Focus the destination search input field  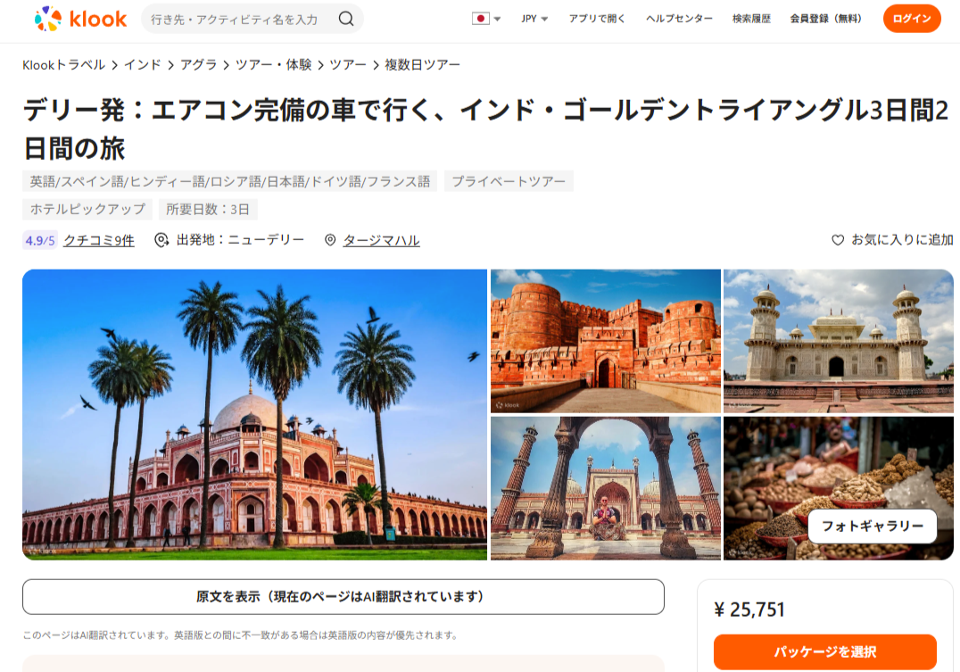click(242, 19)
